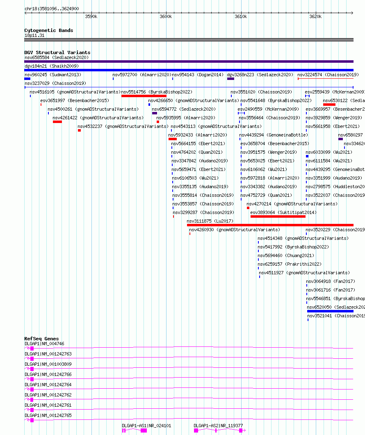
Task: Click nsv5659471 (Ebert2021) label
Action: (x=199, y=169)
